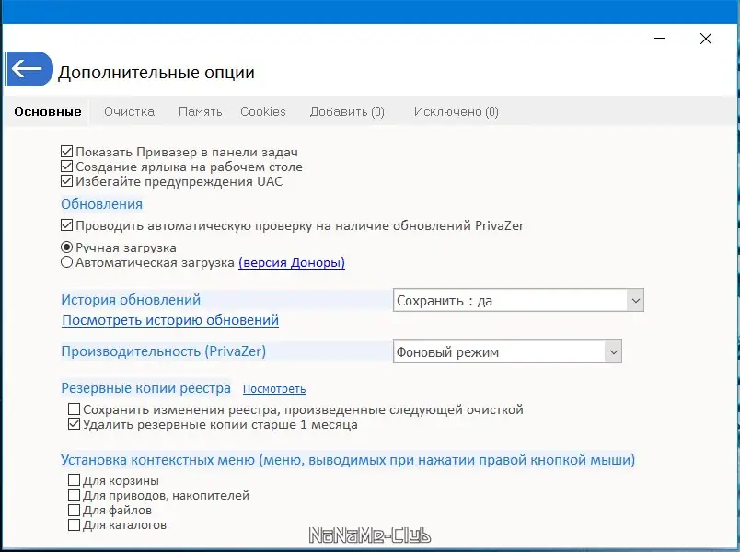740x552 pixels.
Task: Close the PrivaZer options window
Action: pos(706,39)
